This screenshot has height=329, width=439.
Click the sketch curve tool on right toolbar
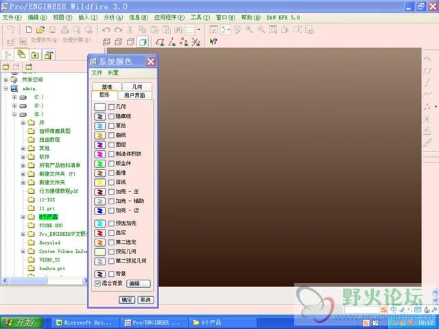click(x=427, y=59)
